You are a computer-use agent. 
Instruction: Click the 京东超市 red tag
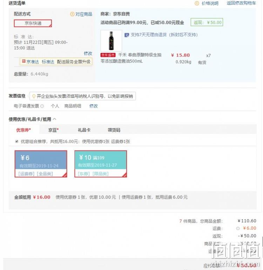[108, 55]
